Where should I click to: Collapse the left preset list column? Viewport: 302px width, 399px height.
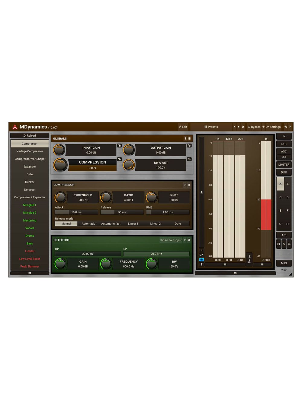(29, 273)
